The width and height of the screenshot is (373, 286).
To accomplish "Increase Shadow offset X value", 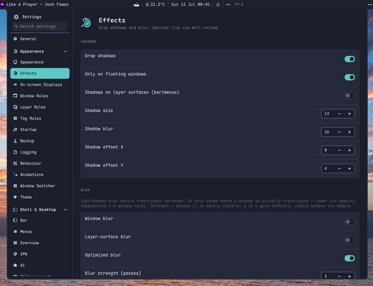I will point(349,150).
